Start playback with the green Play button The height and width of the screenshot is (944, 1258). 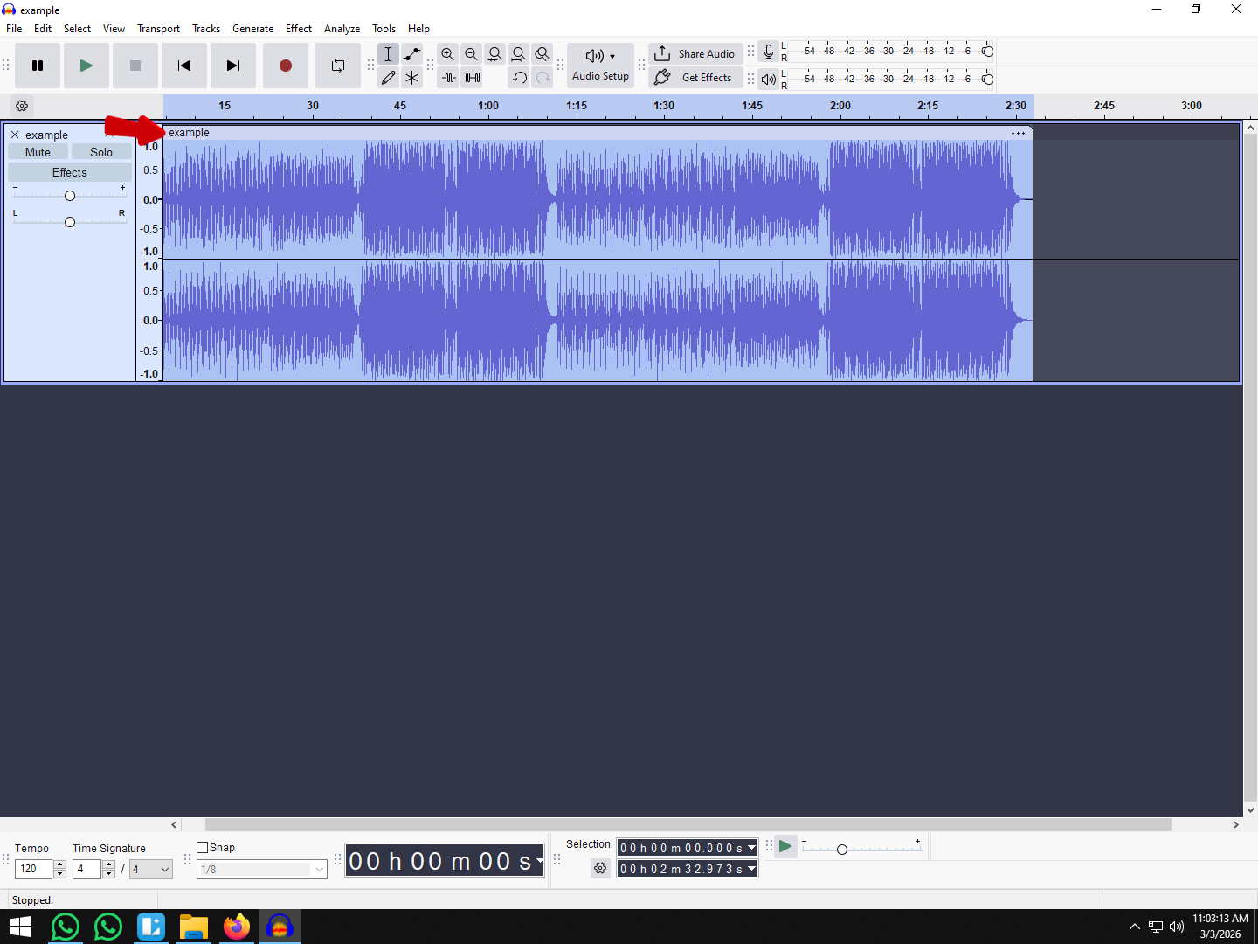click(86, 66)
